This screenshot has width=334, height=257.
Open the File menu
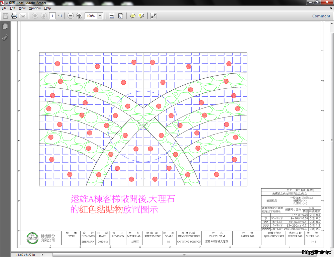4,8
